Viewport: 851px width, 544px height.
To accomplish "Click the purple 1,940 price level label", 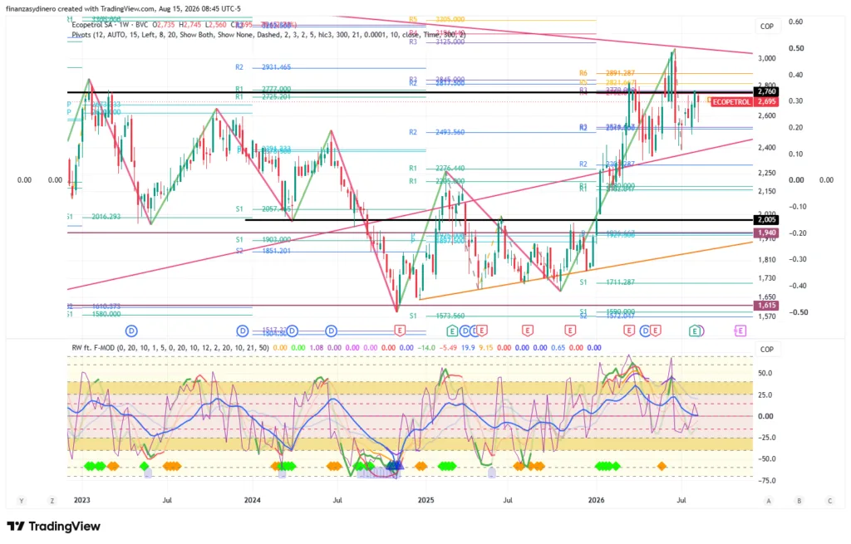I will coord(766,233).
